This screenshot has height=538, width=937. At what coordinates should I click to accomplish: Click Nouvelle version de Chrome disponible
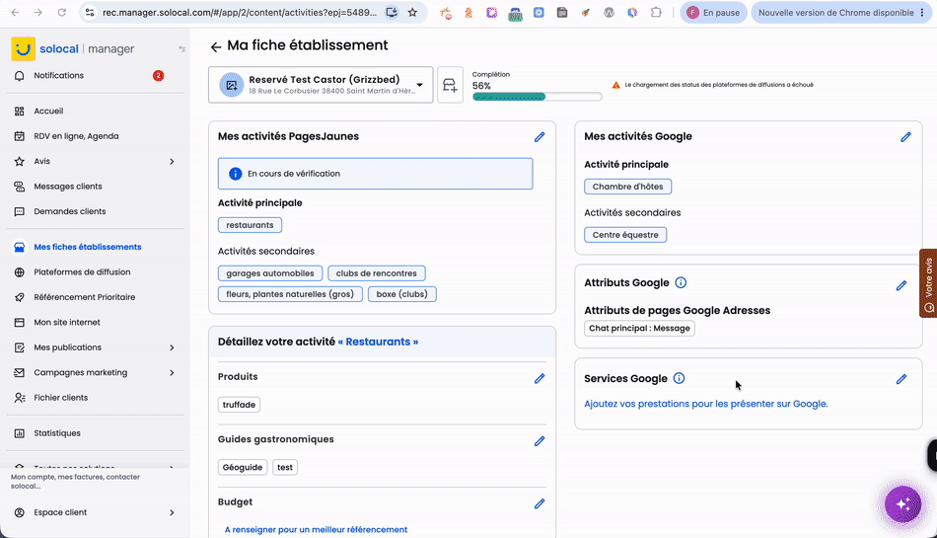[x=840, y=13]
